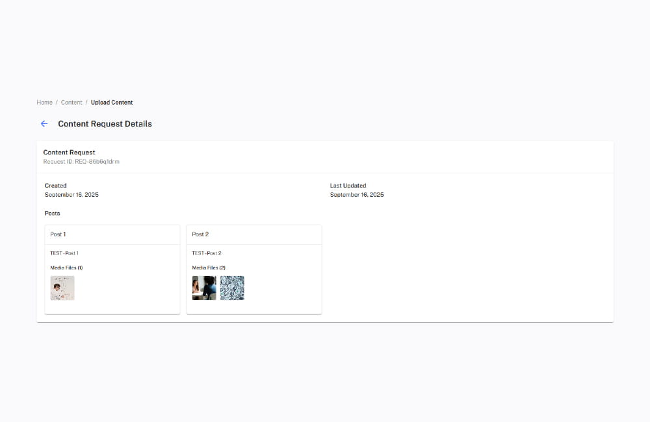Open the Content breadcrumb link
The height and width of the screenshot is (422, 650).
(71, 102)
